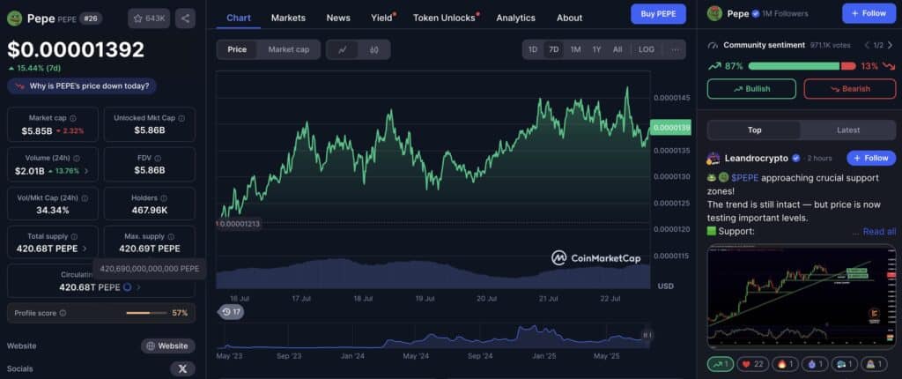
Task: Select line chart type
Action: (x=343, y=49)
